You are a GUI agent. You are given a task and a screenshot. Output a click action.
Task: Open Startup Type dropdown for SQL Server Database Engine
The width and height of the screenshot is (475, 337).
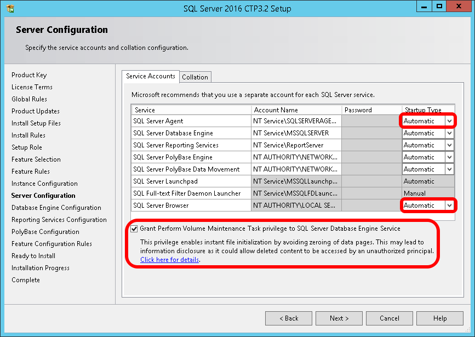click(x=450, y=133)
